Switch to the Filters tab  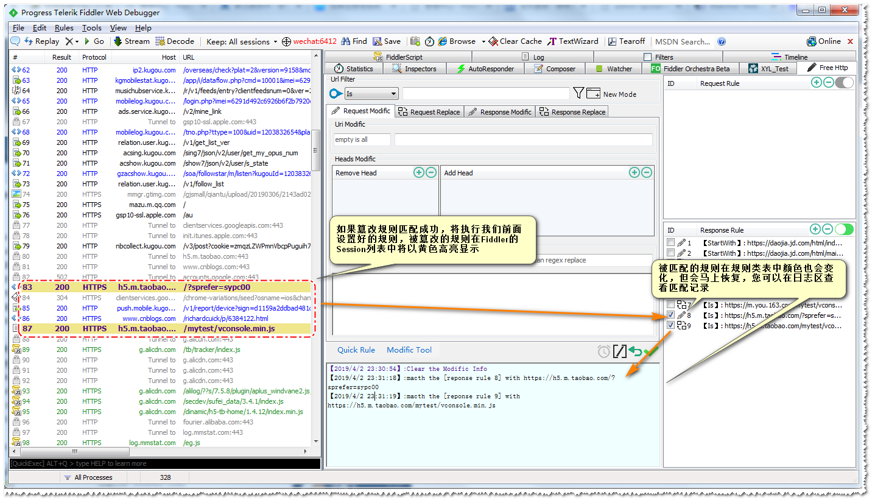point(658,57)
